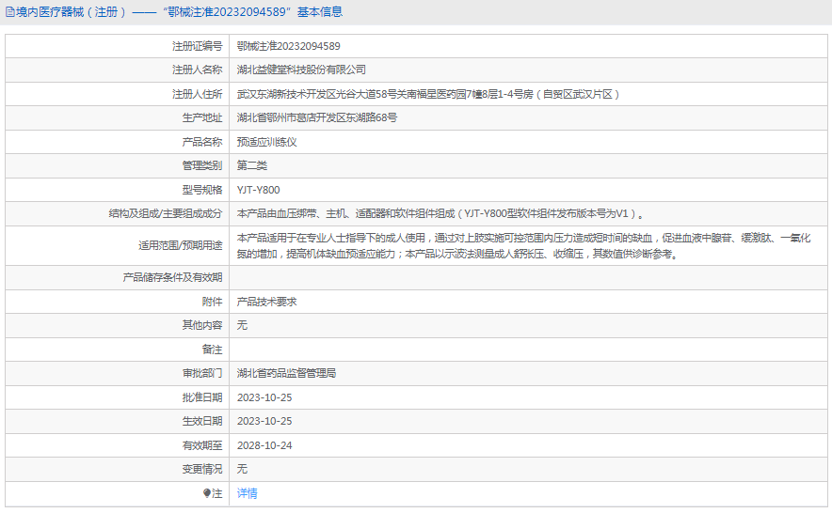
Task: Select attachment value 产品技术要求
Action: click(267, 302)
